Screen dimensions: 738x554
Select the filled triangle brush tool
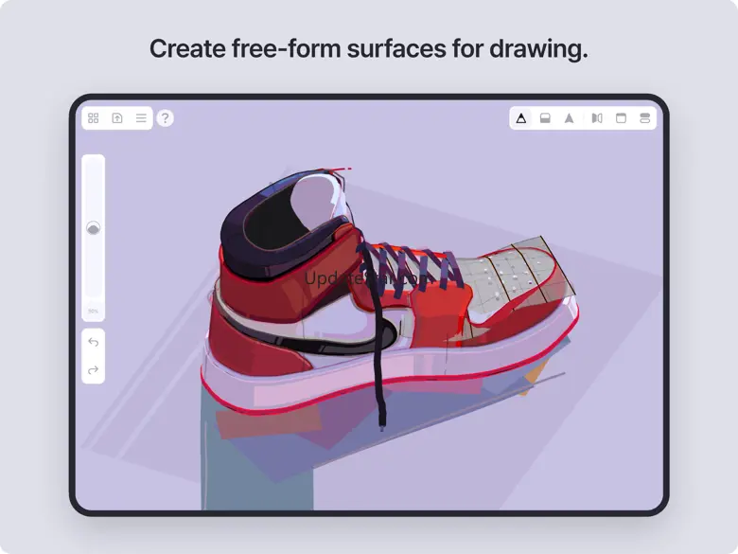(569, 118)
